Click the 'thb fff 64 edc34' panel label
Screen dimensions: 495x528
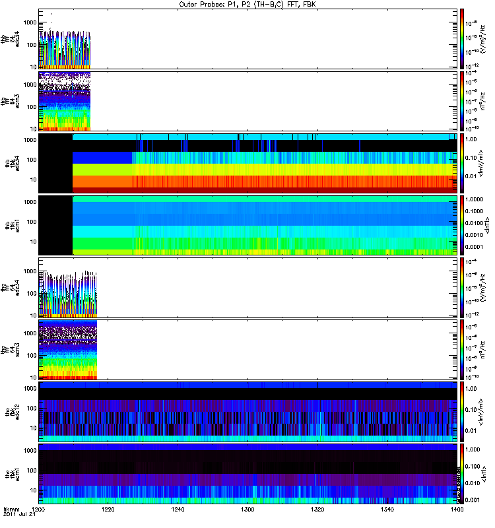10,39
